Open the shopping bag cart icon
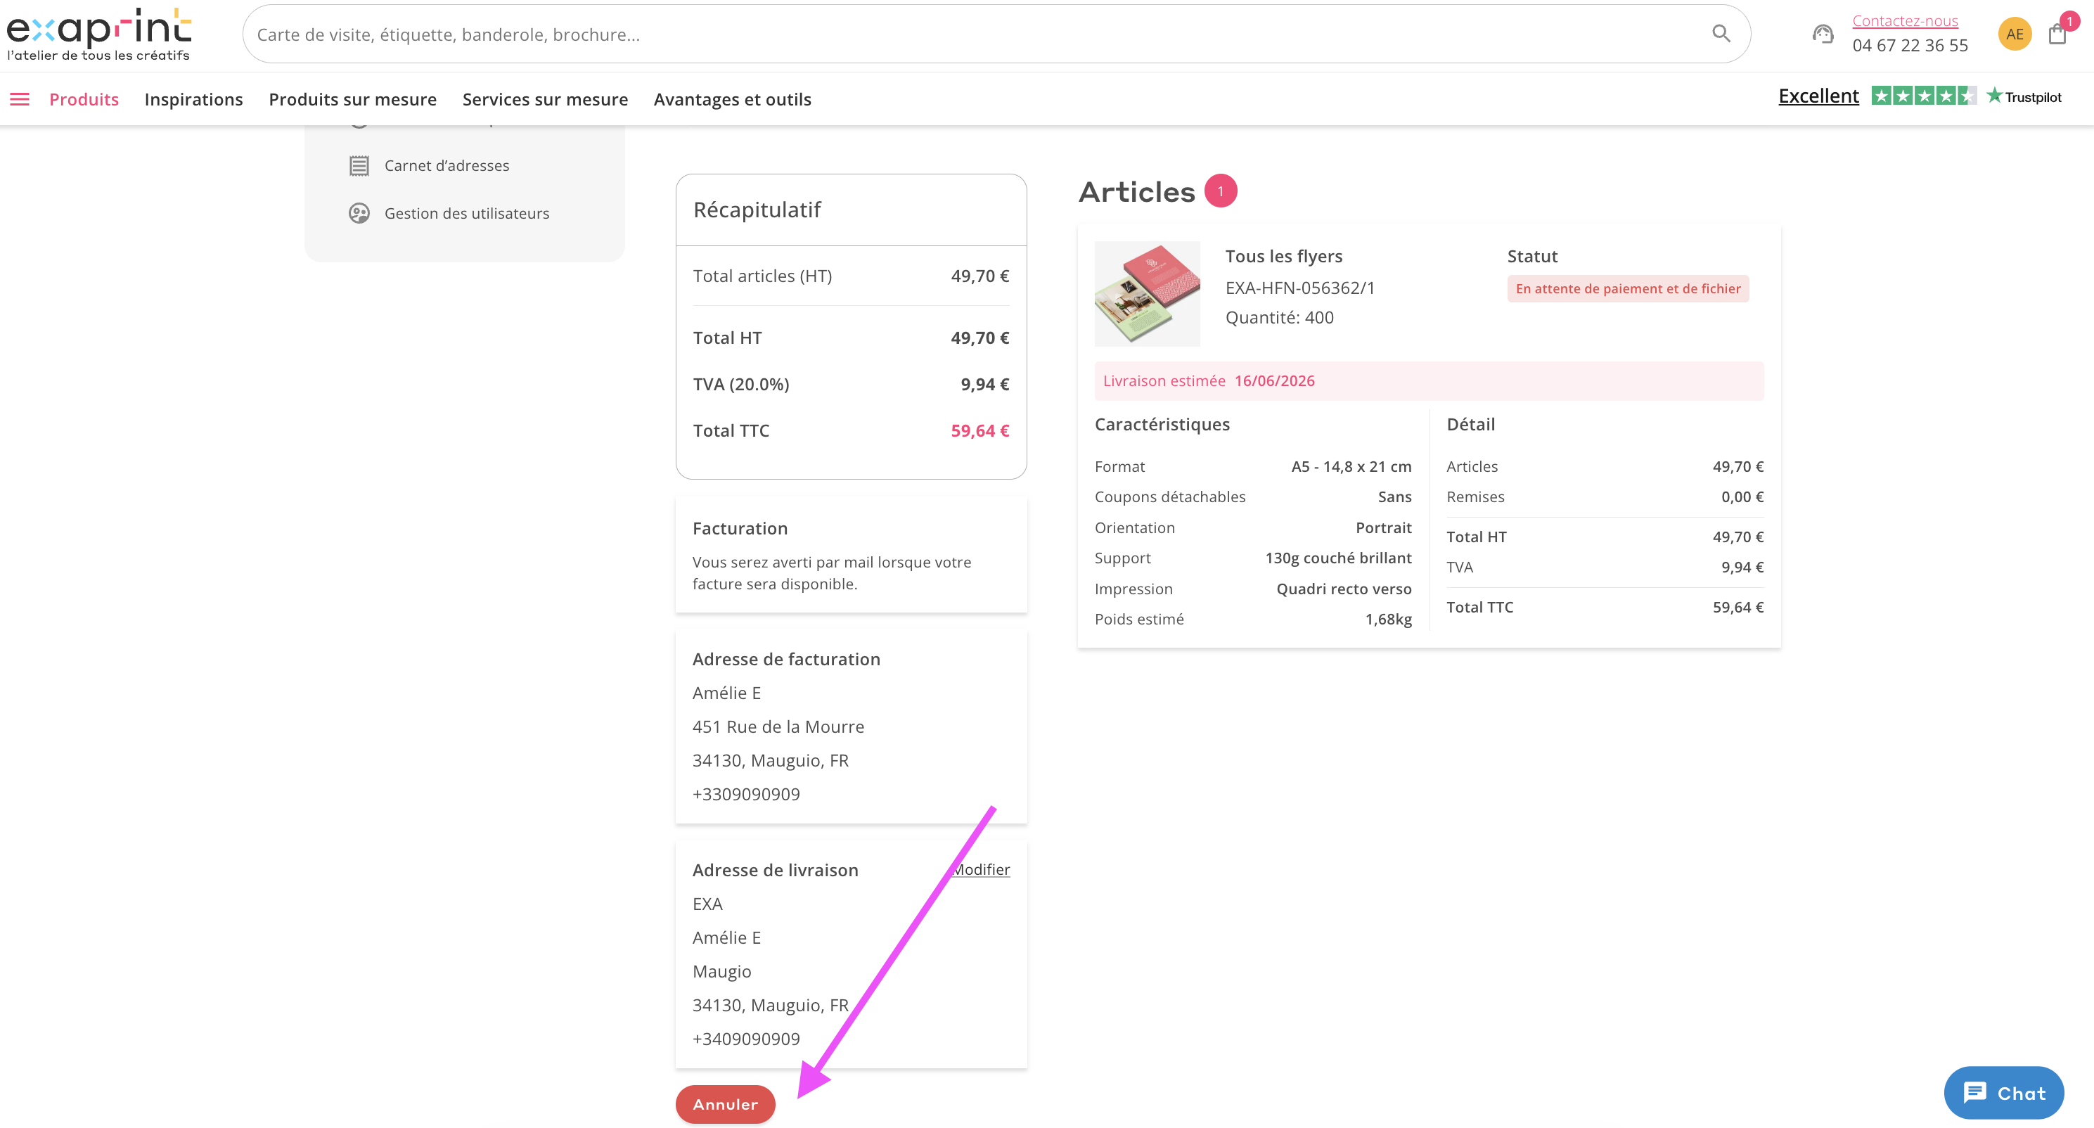This screenshot has height=1128, width=2094. coord(2057,34)
